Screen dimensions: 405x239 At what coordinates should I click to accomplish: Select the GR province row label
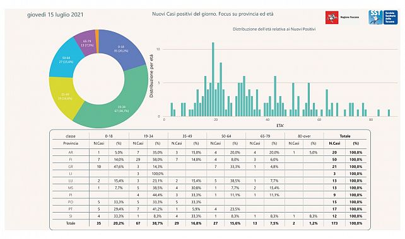click(x=71, y=167)
